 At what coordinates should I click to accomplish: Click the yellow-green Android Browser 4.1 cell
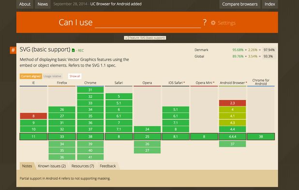232,116
